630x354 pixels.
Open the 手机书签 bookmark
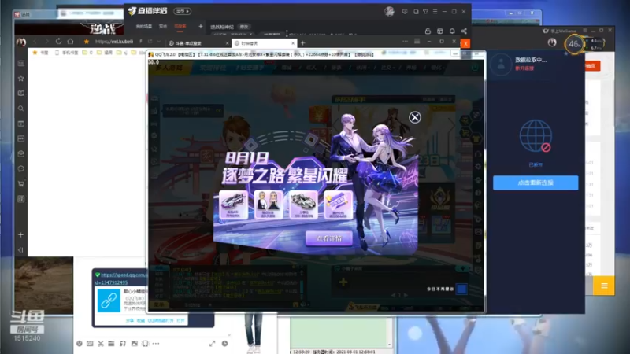coord(67,53)
